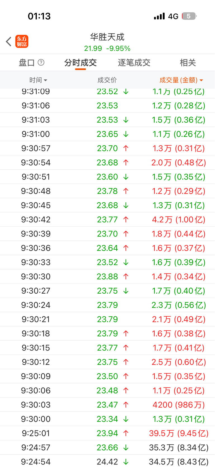This screenshot has width=215, height=467.
Task: Switch to the 逐笔成交 tab
Action: (x=134, y=63)
